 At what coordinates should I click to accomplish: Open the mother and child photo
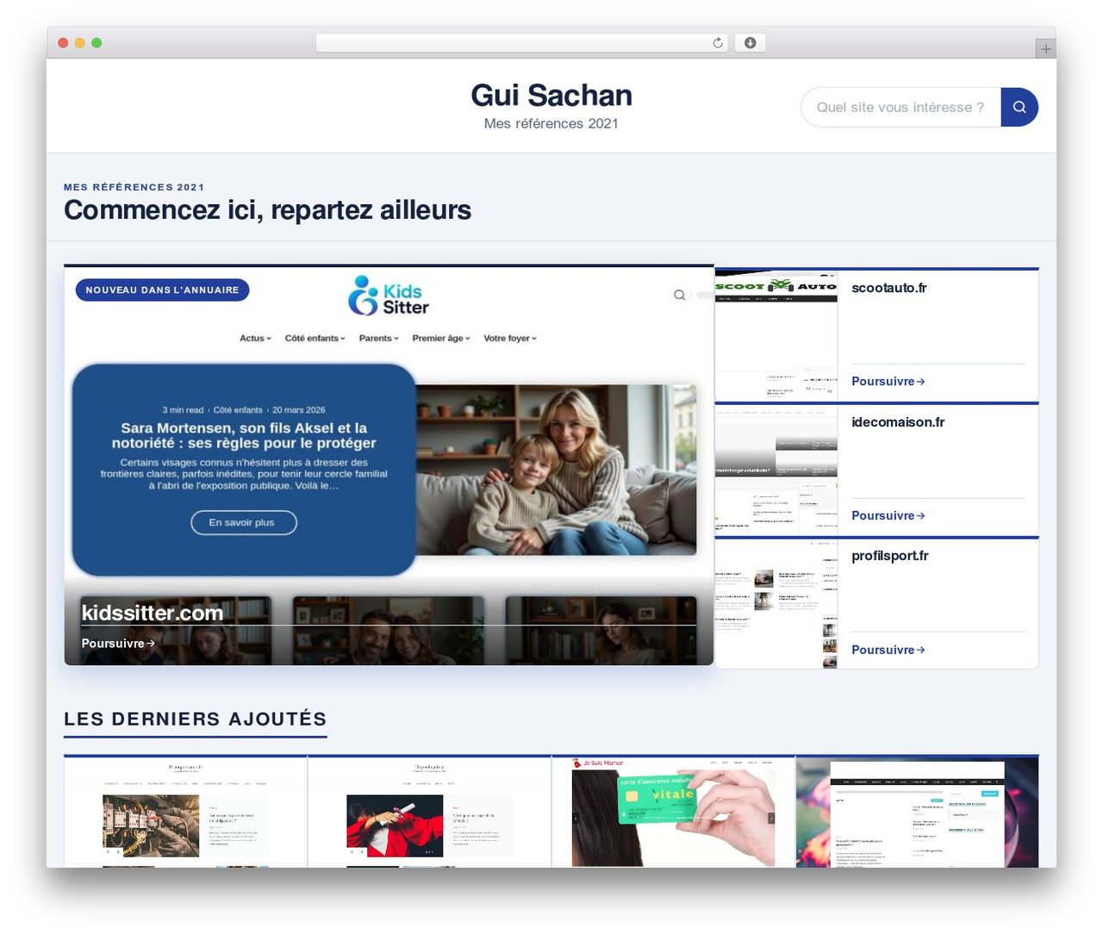[556, 470]
